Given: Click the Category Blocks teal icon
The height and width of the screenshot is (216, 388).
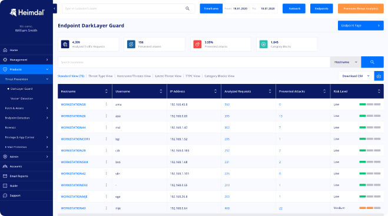Looking at the screenshot, I should click(x=264, y=45).
